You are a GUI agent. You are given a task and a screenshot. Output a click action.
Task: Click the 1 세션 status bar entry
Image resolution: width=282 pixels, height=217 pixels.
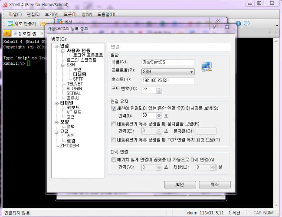[234, 213]
